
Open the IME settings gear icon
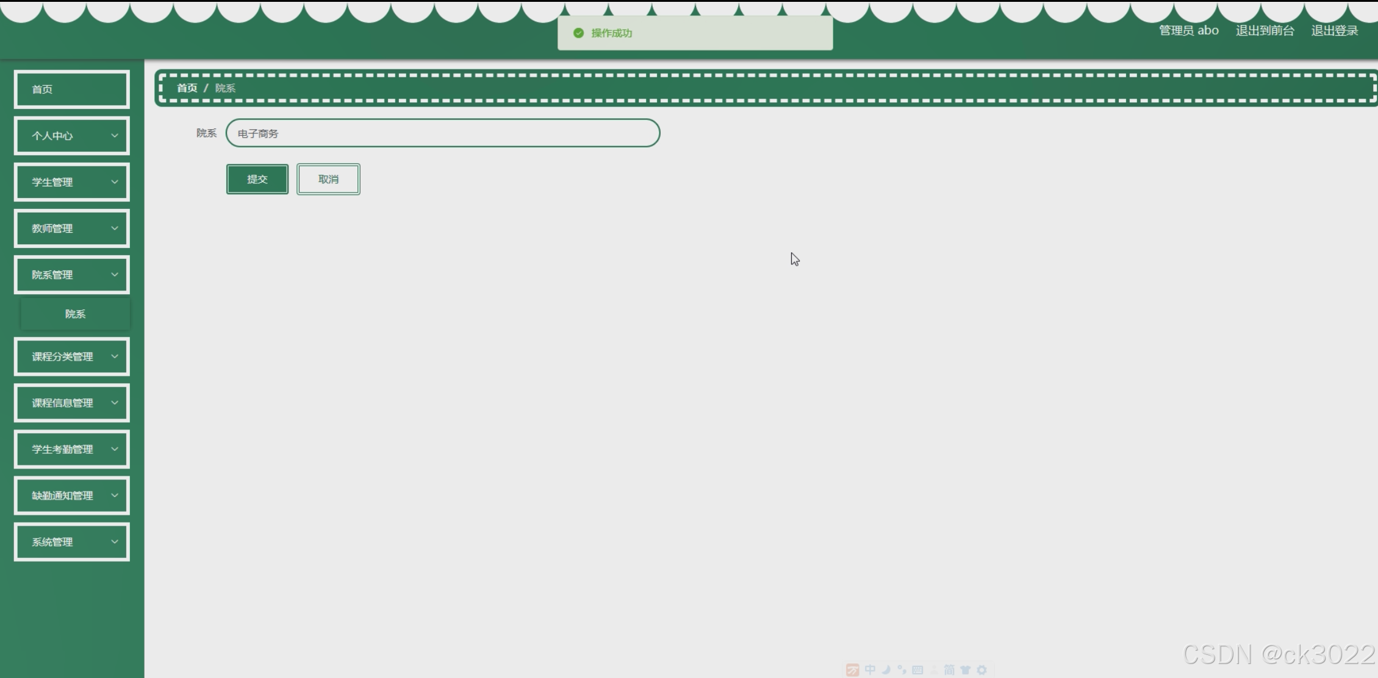pyautogui.click(x=981, y=669)
